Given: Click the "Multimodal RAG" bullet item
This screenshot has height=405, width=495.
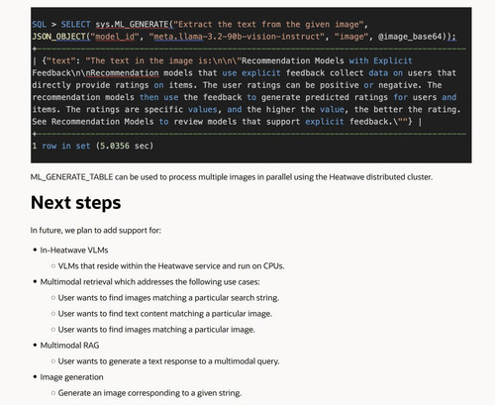Looking at the screenshot, I should (69, 346).
